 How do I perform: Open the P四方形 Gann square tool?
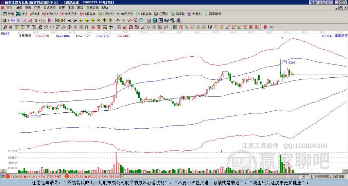click(x=50, y=14)
